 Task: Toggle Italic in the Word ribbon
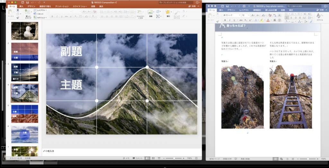point(229,20)
